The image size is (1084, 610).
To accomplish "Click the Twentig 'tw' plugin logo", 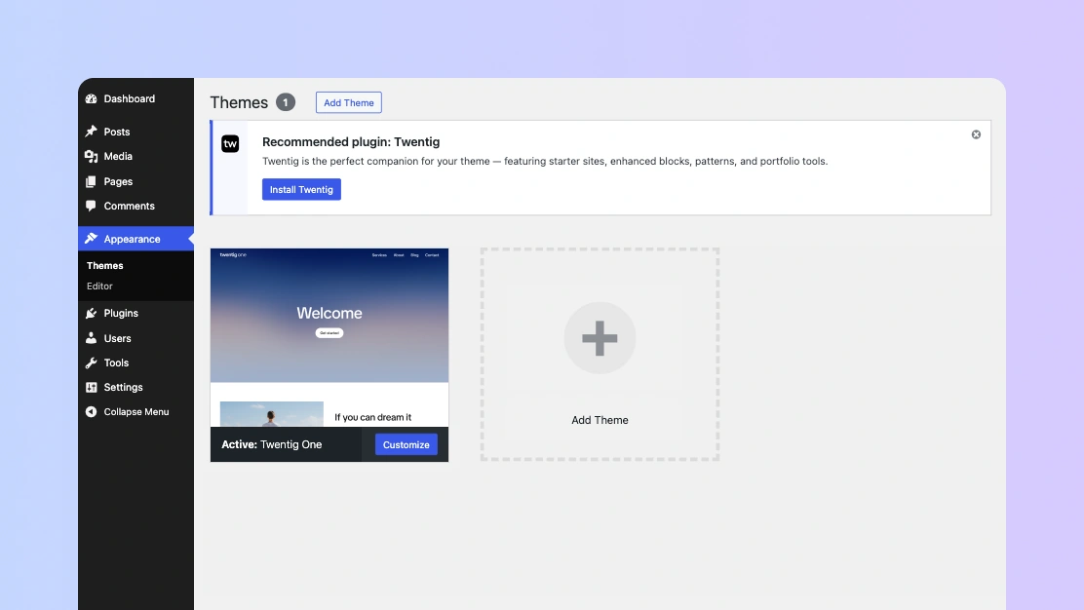I will [230, 143].
